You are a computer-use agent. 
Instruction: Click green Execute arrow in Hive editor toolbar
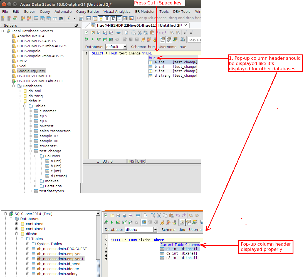(x=93, y=39)
